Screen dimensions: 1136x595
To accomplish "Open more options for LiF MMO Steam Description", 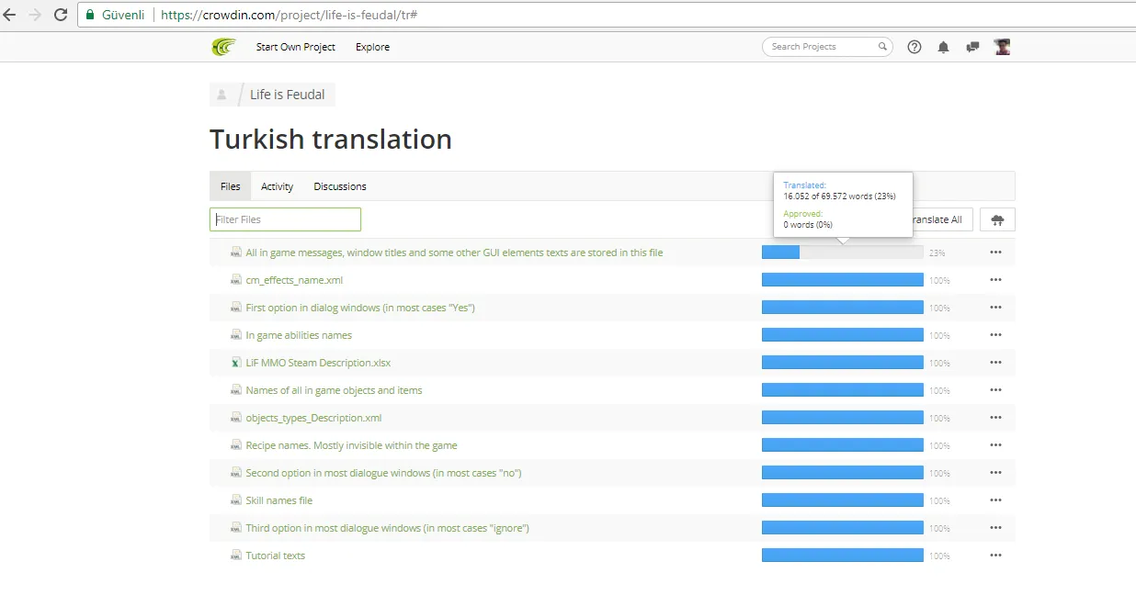I will tap(995, 363).
